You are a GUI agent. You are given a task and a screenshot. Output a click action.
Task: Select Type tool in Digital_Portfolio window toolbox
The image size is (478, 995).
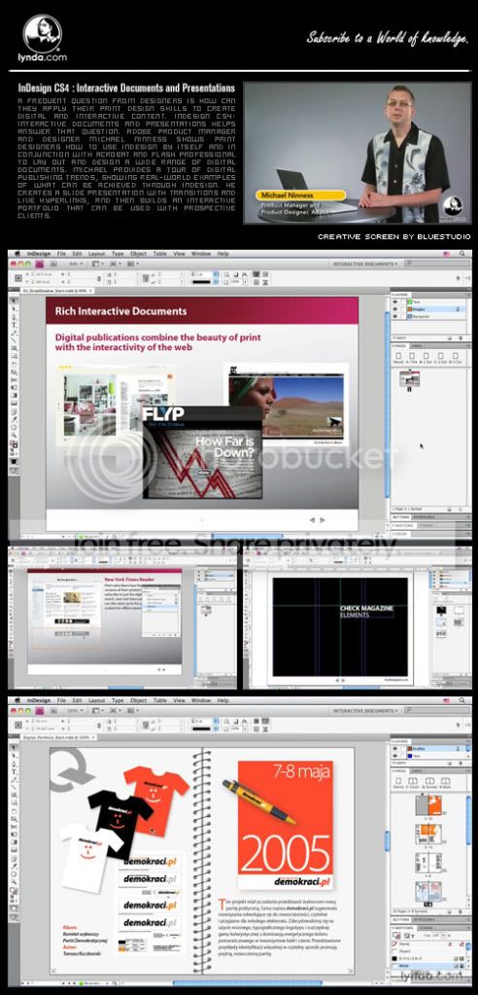(x=14, y=771)
